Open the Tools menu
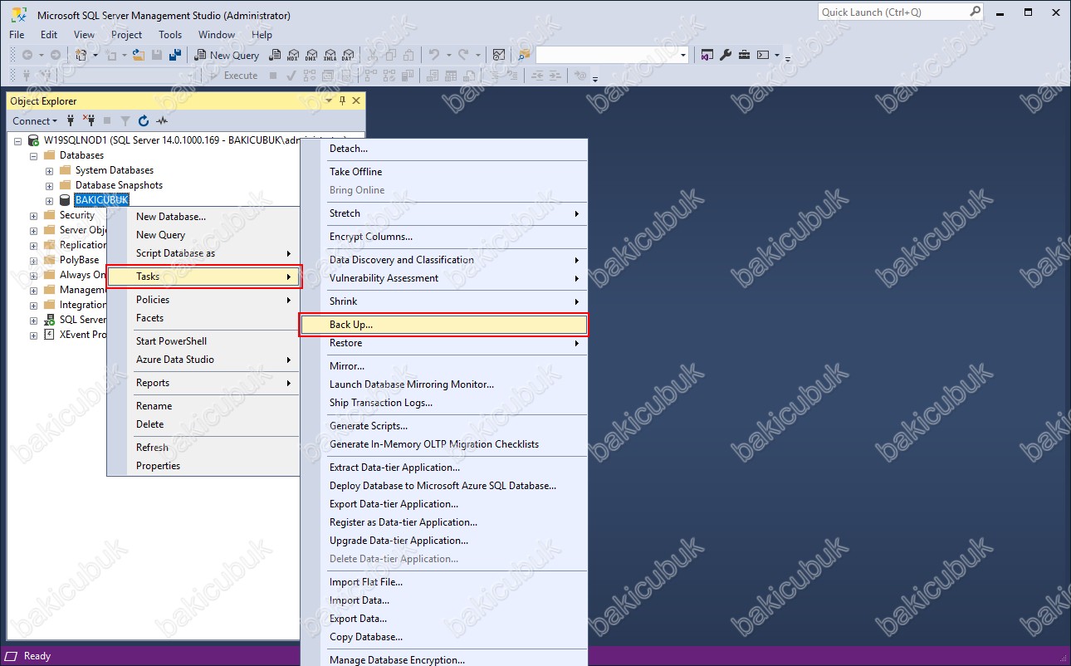Image resolution: width=1071 pixels, height=666 pixels. coord(170,35)
